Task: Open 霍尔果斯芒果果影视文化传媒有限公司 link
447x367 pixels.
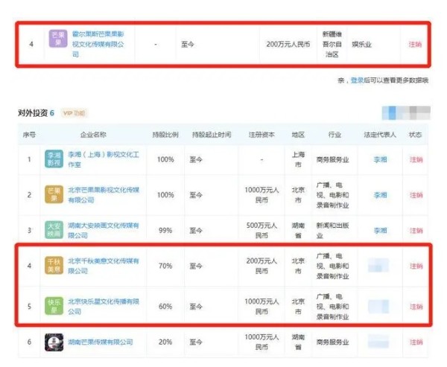Action: tap(98, 44)
